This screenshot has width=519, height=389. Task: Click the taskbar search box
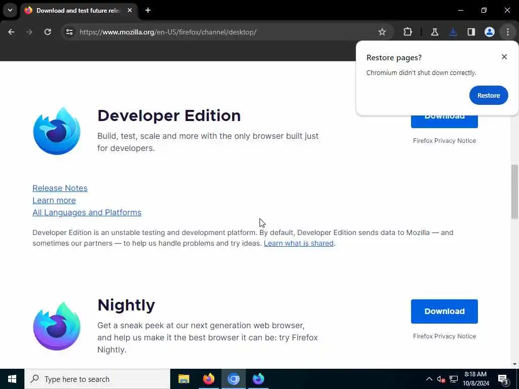[x=97, y=379]
